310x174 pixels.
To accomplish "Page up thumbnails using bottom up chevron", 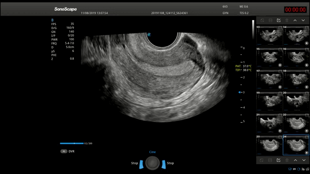I will (295, 160).
